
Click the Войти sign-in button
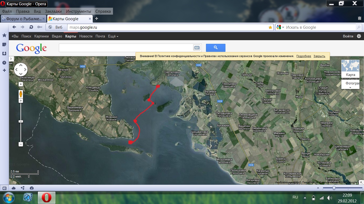click(x=348, y=36)
